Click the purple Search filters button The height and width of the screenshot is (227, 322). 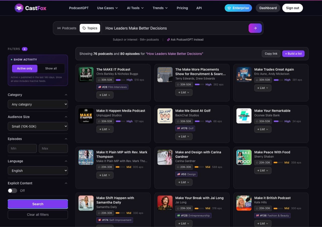coord(38,204)
